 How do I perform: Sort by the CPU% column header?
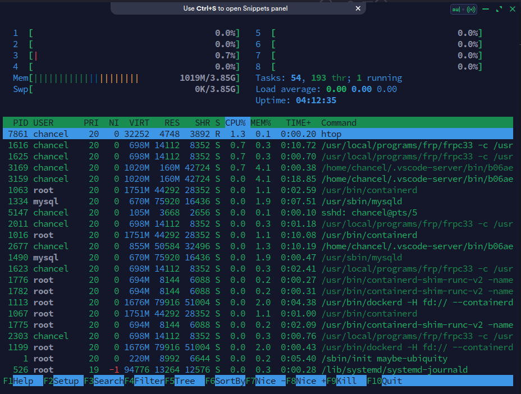click(x=235, y=122)
